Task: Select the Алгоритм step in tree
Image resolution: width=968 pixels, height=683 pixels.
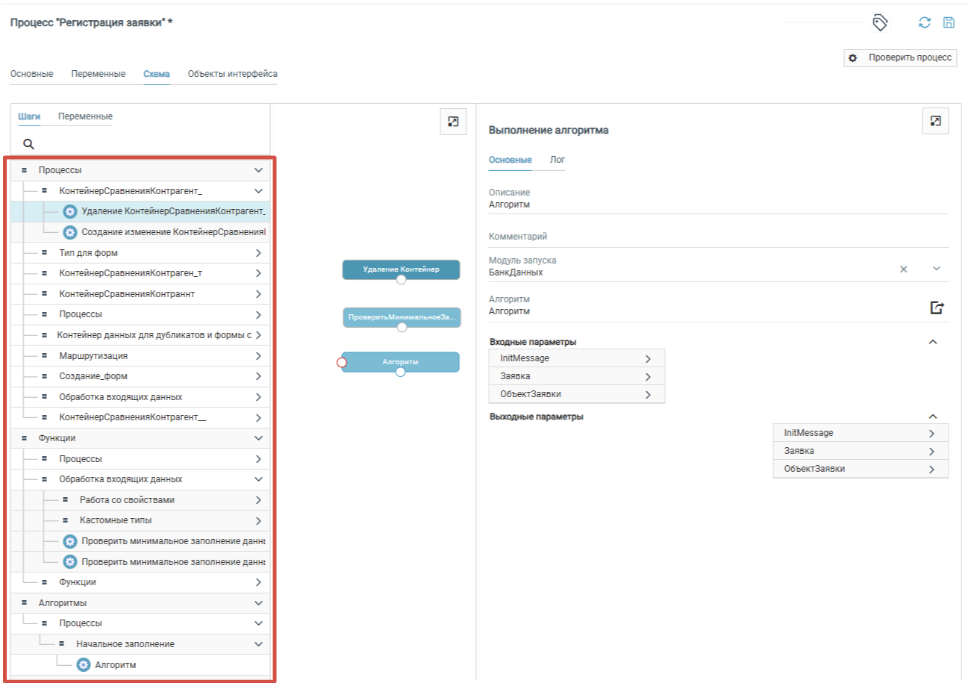Action: [x=116, y=665]
